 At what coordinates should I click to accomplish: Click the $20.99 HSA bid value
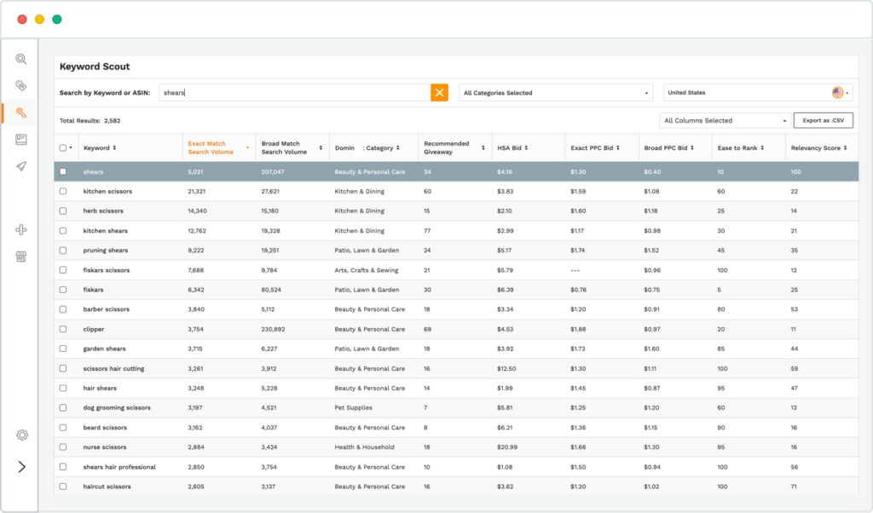pyautogui.click(x=507, y=447)
